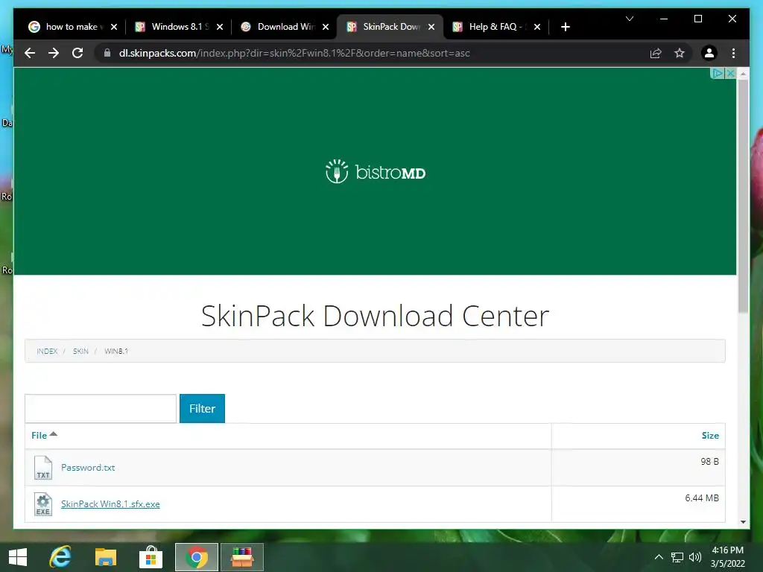Image resolution: width=763 pixels, height=572 pixels.
Task: Share this page via the share icon
Action: point(656,53)
